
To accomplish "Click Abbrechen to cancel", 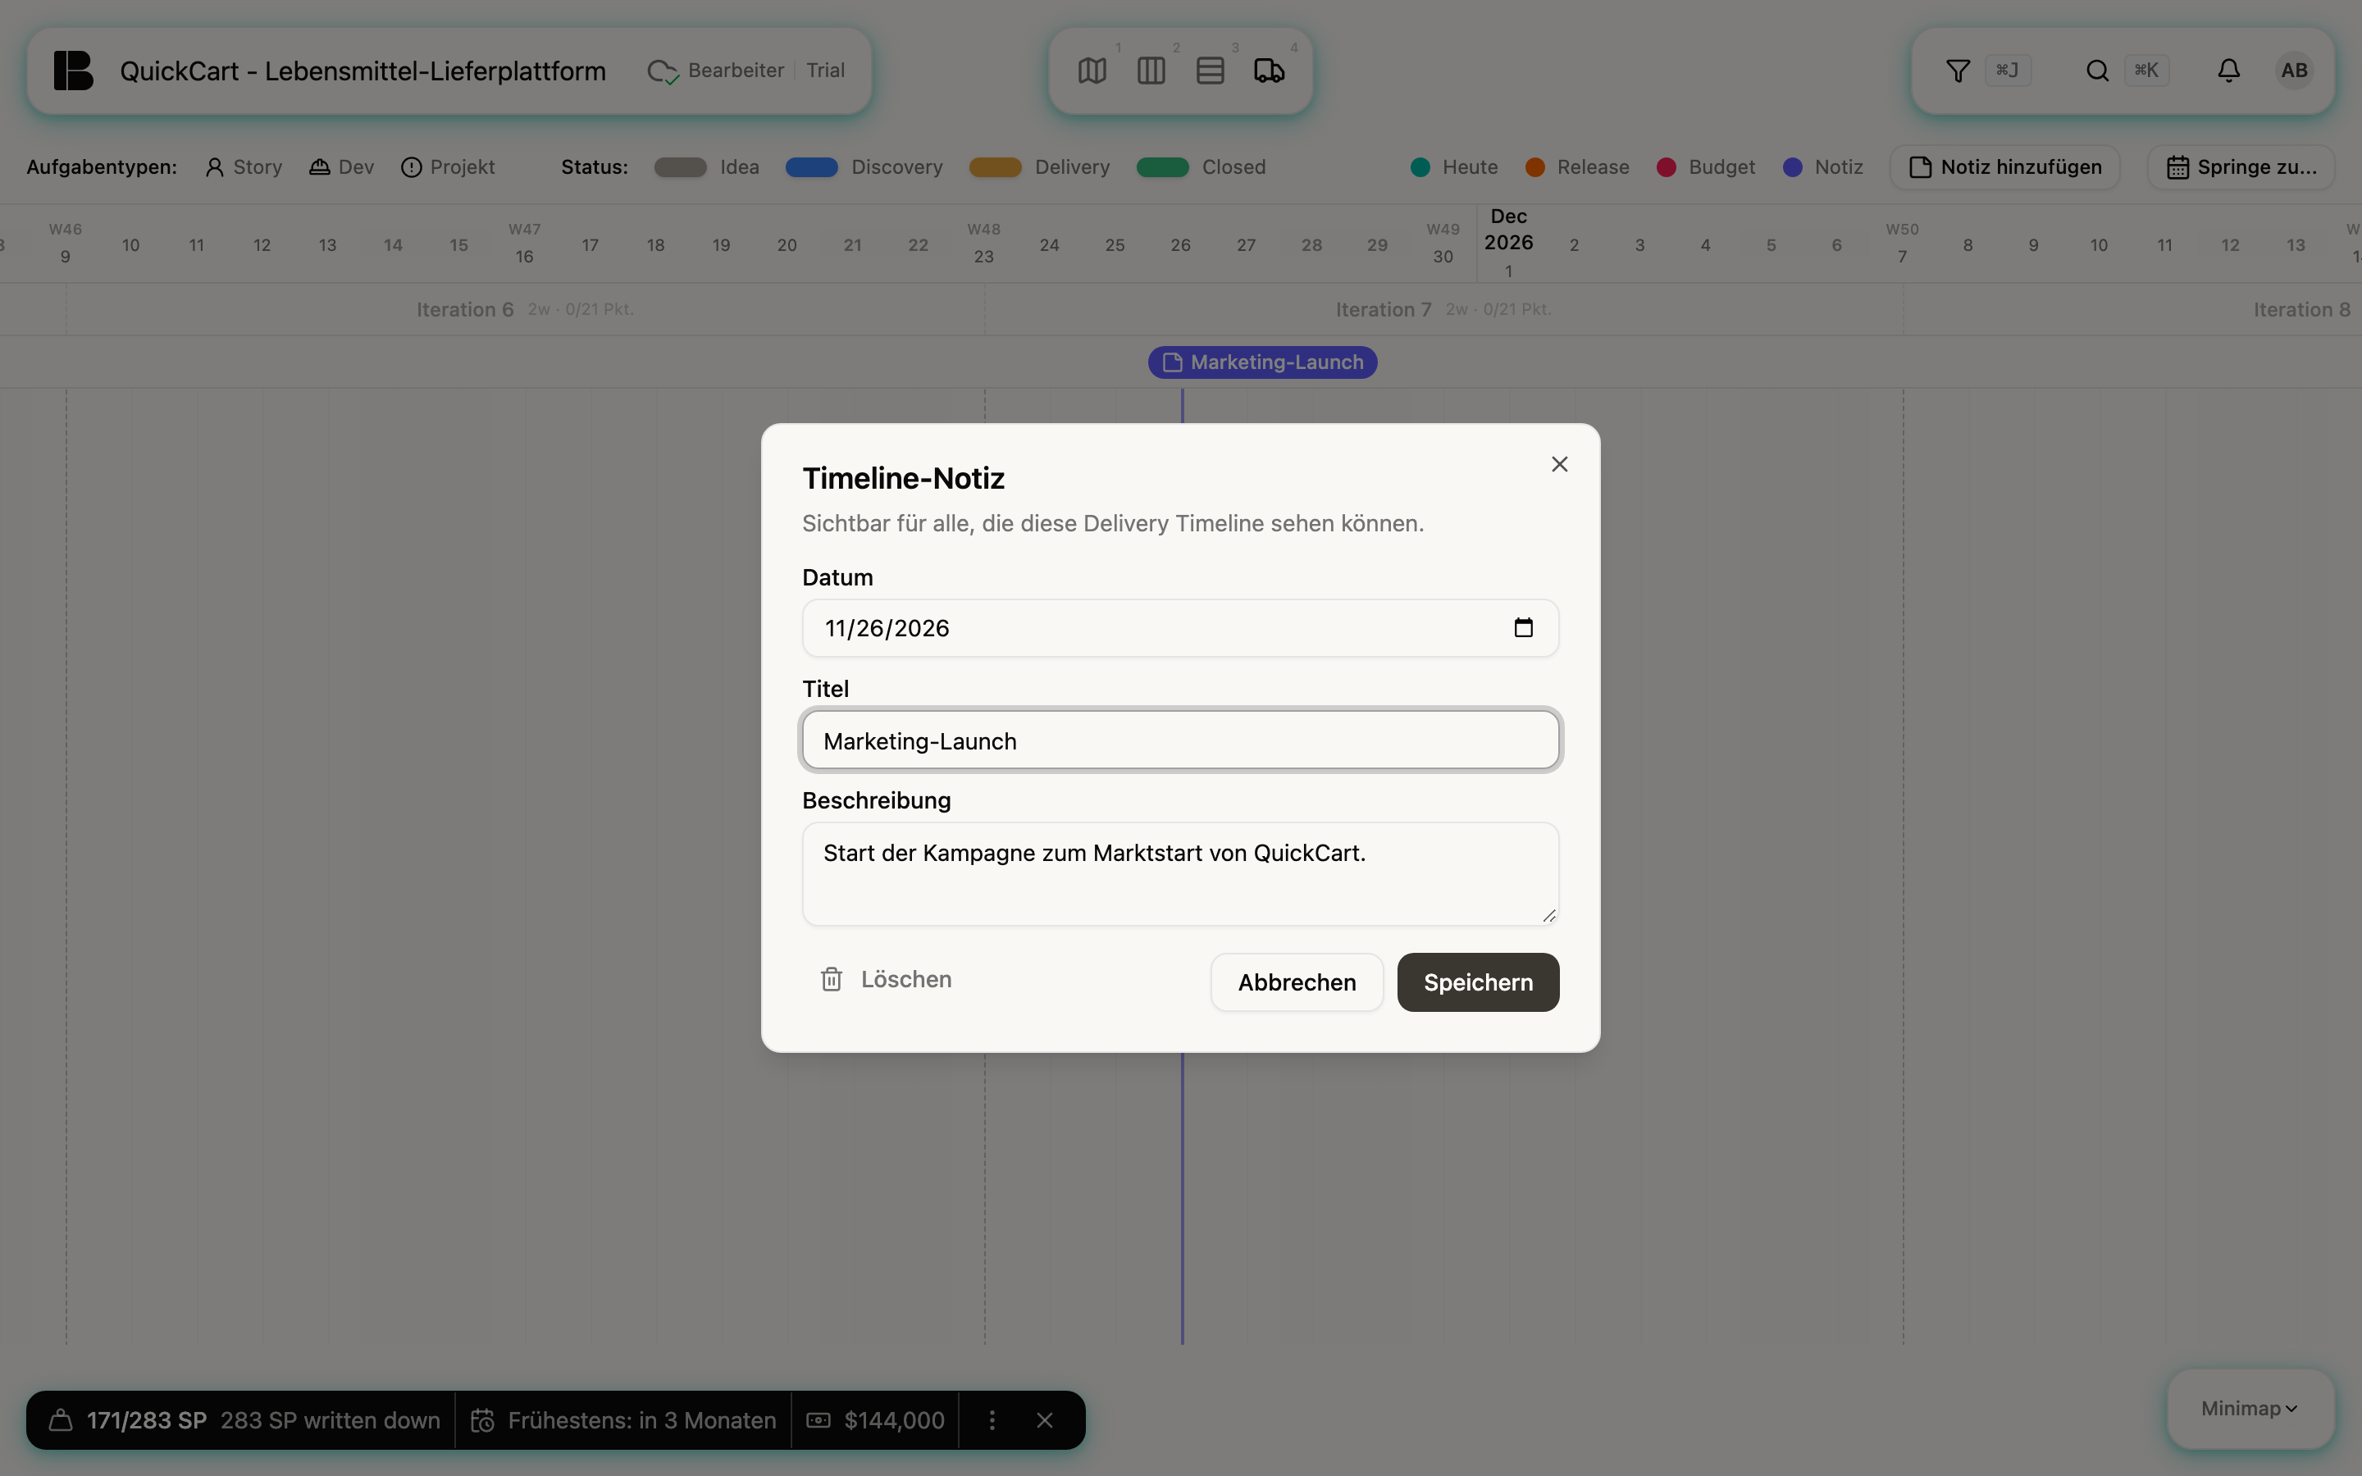I will (x=1297, y=982).
